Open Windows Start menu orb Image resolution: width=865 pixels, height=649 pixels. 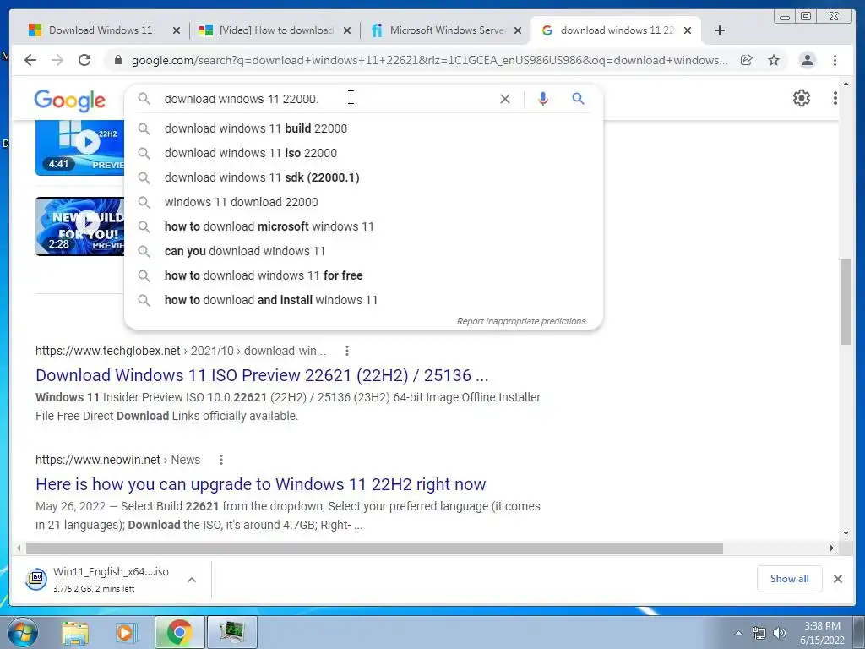point(23,632)
